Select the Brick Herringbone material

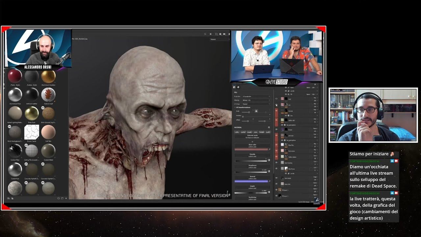coord(15,132)
